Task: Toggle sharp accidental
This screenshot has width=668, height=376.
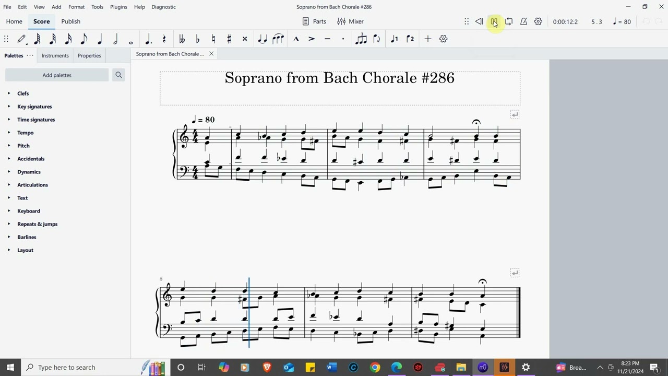Action: click(229, 39)
